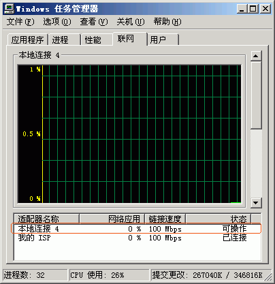Select the 本地连接 4 adapter row
This screenshot has height=284, width=275.
click(x=136, y=229)
